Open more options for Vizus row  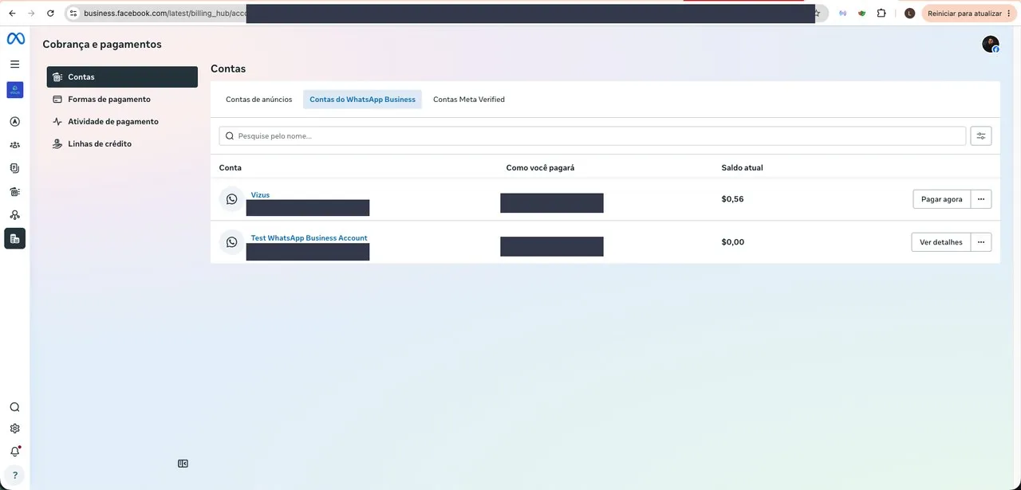pos(981,199)
